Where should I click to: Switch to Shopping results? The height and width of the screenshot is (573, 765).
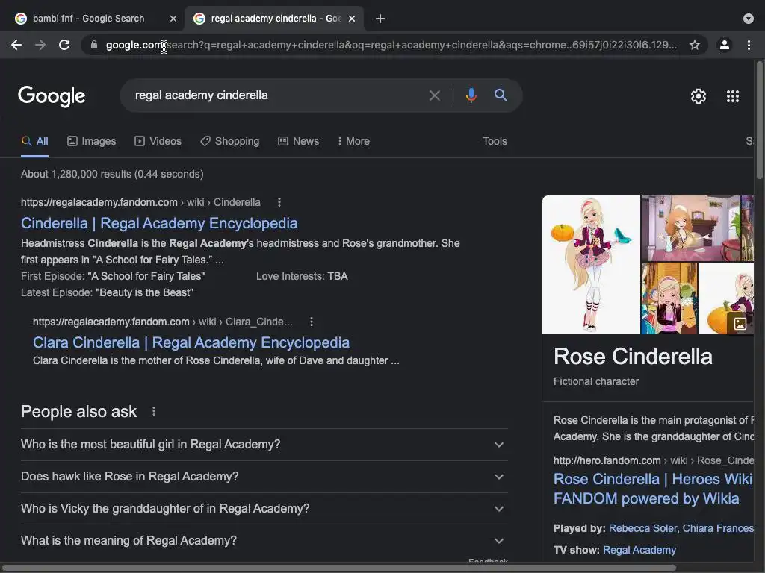coord(230,141)
